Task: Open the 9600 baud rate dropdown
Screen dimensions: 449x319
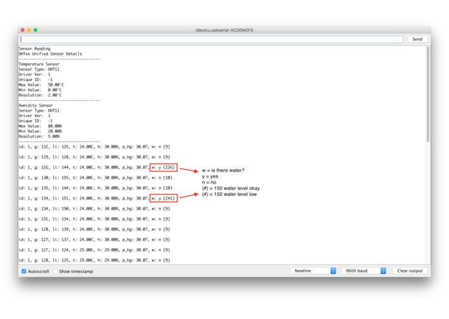Action: (364, 271)
